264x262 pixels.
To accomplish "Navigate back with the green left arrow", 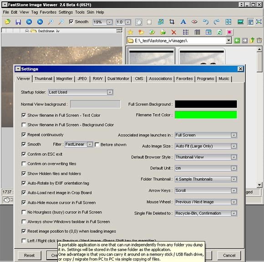I will coord(237,41).
